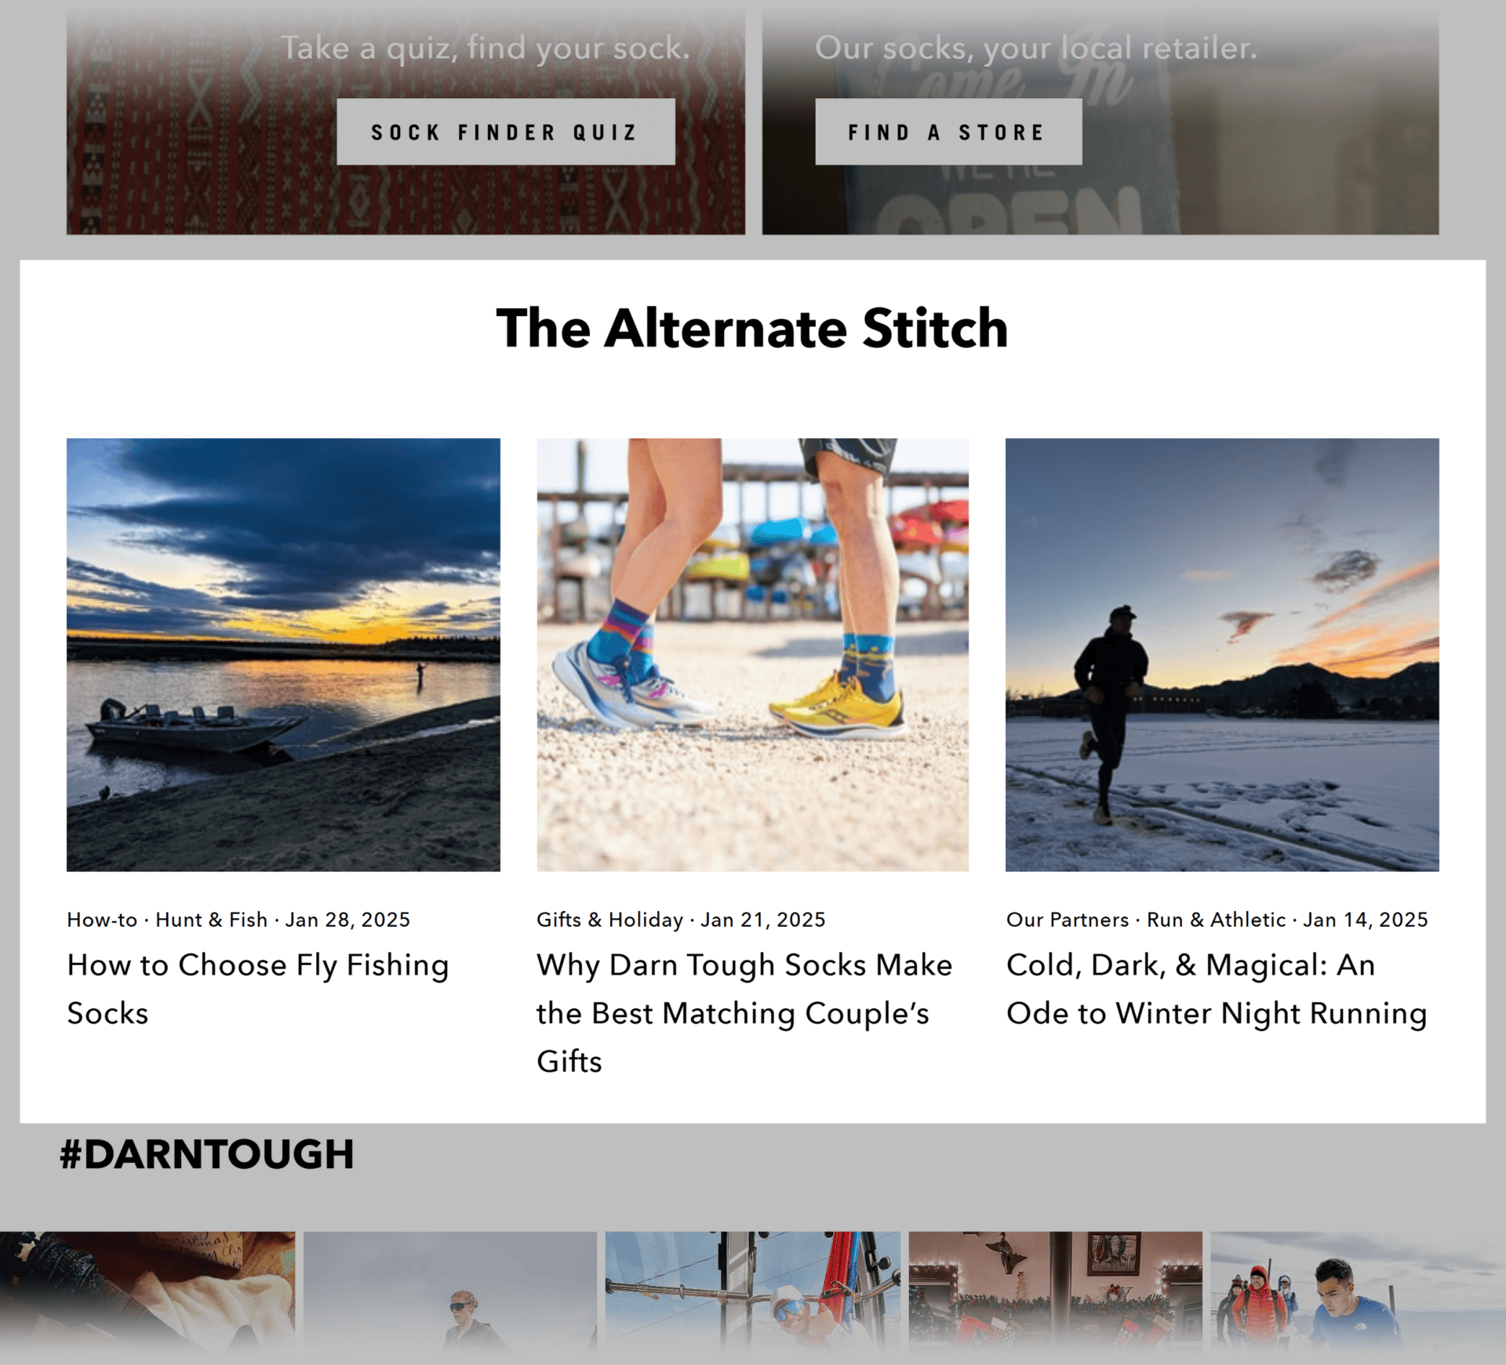This screenshot has height=1365, width=1506.
Task: Select the Hunt & Fish category tag
Action: [x=211, y=920]
